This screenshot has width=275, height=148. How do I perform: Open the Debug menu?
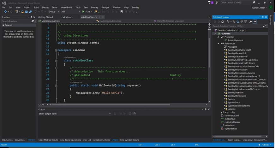[45, 7]
